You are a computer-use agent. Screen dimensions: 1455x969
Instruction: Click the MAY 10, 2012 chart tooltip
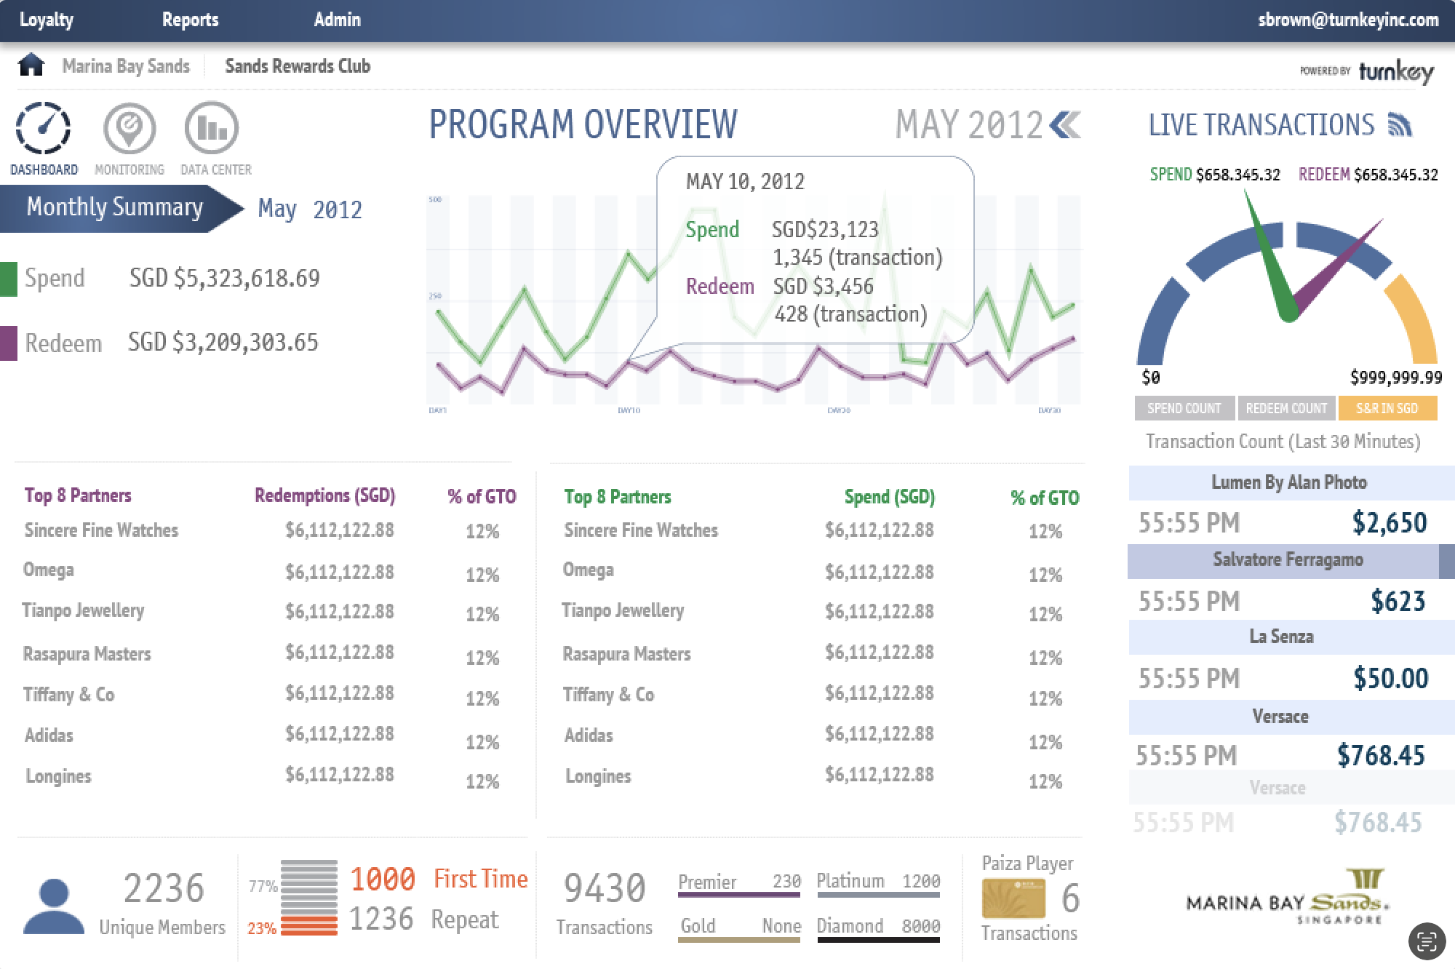pyautogui.click(x=815, y=249)
